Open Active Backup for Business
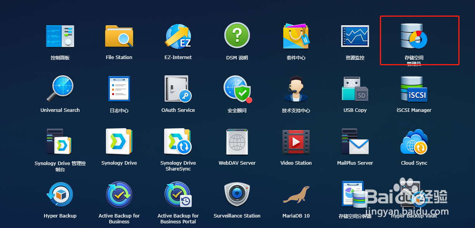The width and height of the screenshot is (475, 228). point(119,194)
